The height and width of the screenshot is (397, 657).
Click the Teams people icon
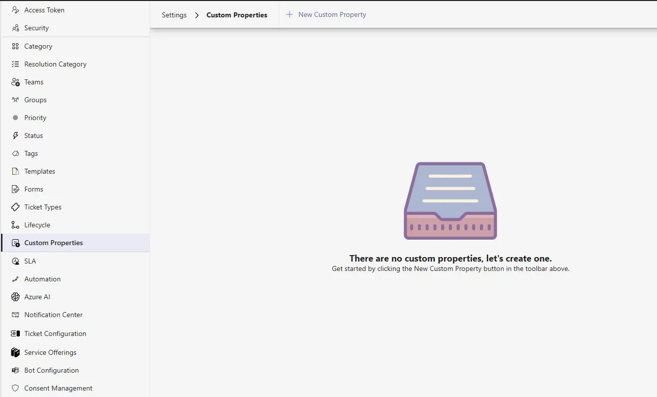coord(15,82)
